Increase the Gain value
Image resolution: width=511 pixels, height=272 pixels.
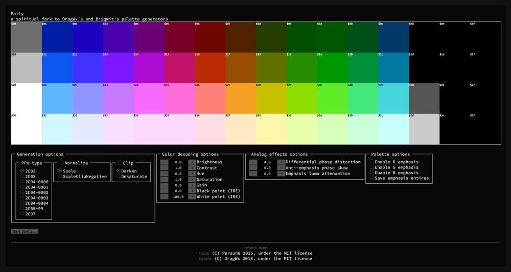[192, 185]
